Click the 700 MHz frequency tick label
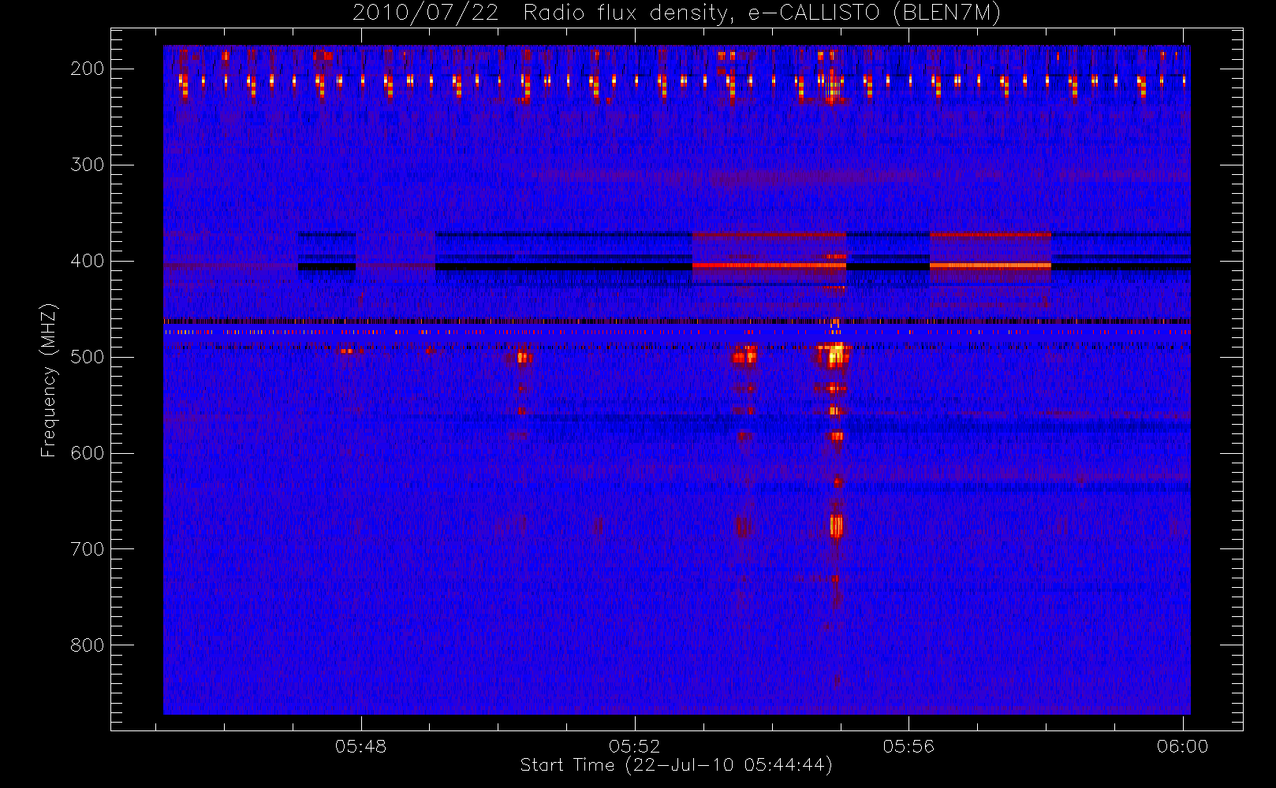Image resolution: width=1276 pixels, height=788 pixels. coord(88,549)
